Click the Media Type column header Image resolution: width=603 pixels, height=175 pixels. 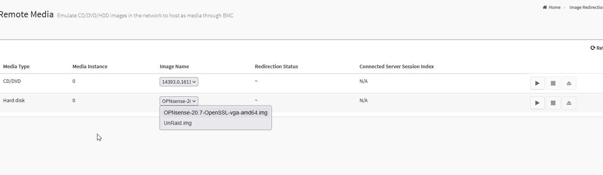pos(16,66)
